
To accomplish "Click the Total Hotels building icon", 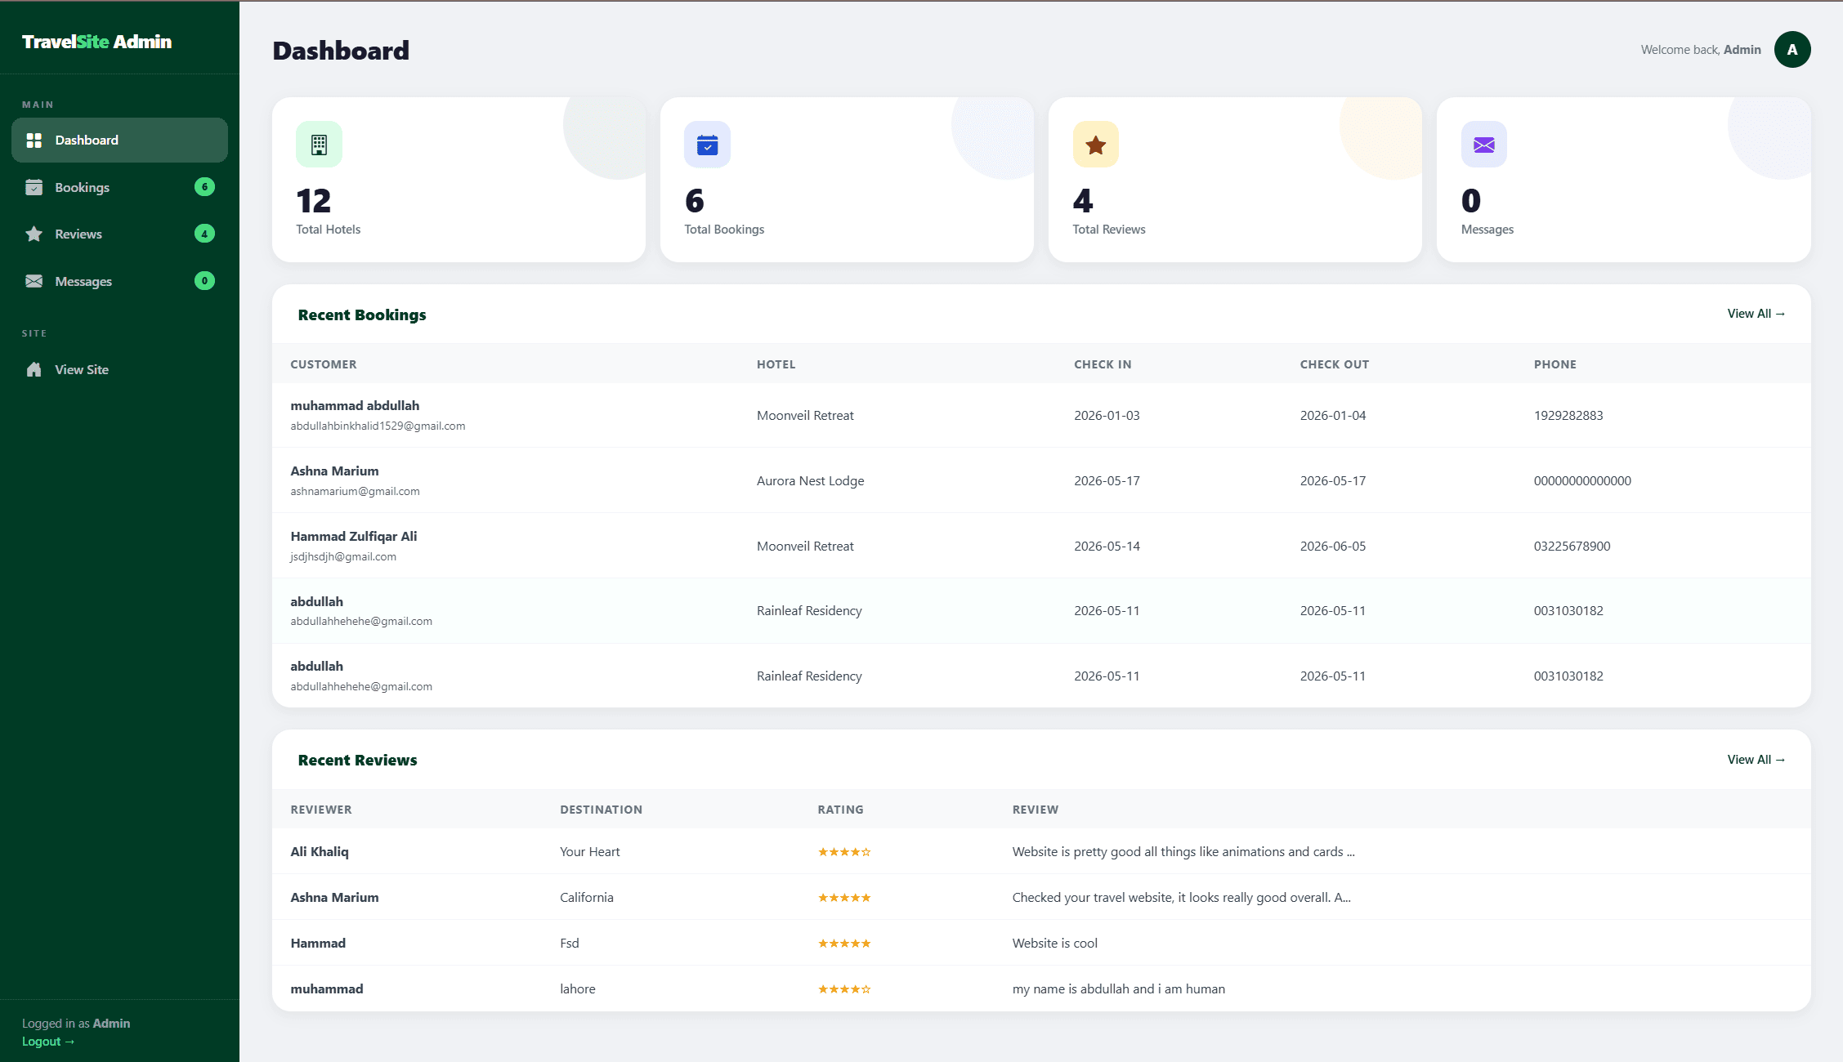I will pos(319,145).
